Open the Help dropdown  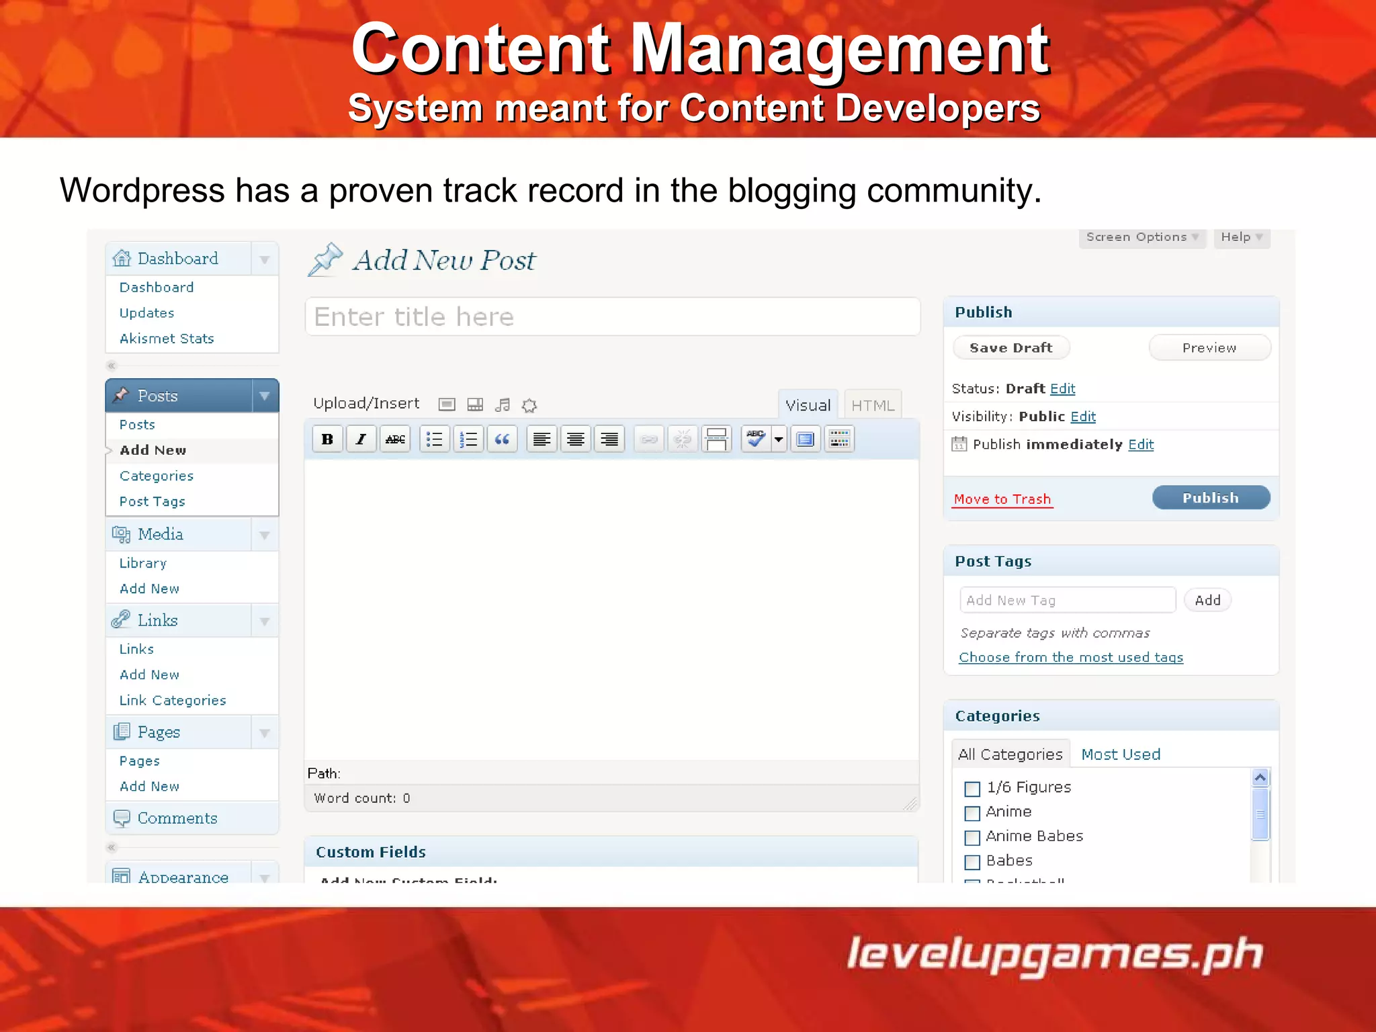[x=1242, y=237]
